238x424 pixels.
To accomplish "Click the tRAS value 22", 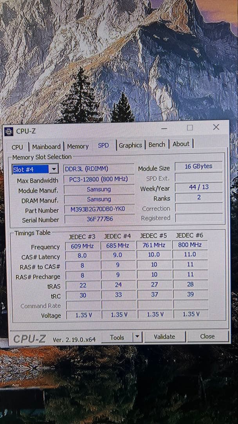I will tap(83, 285).
